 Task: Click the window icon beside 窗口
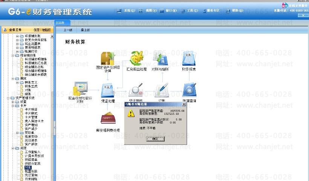162,11
